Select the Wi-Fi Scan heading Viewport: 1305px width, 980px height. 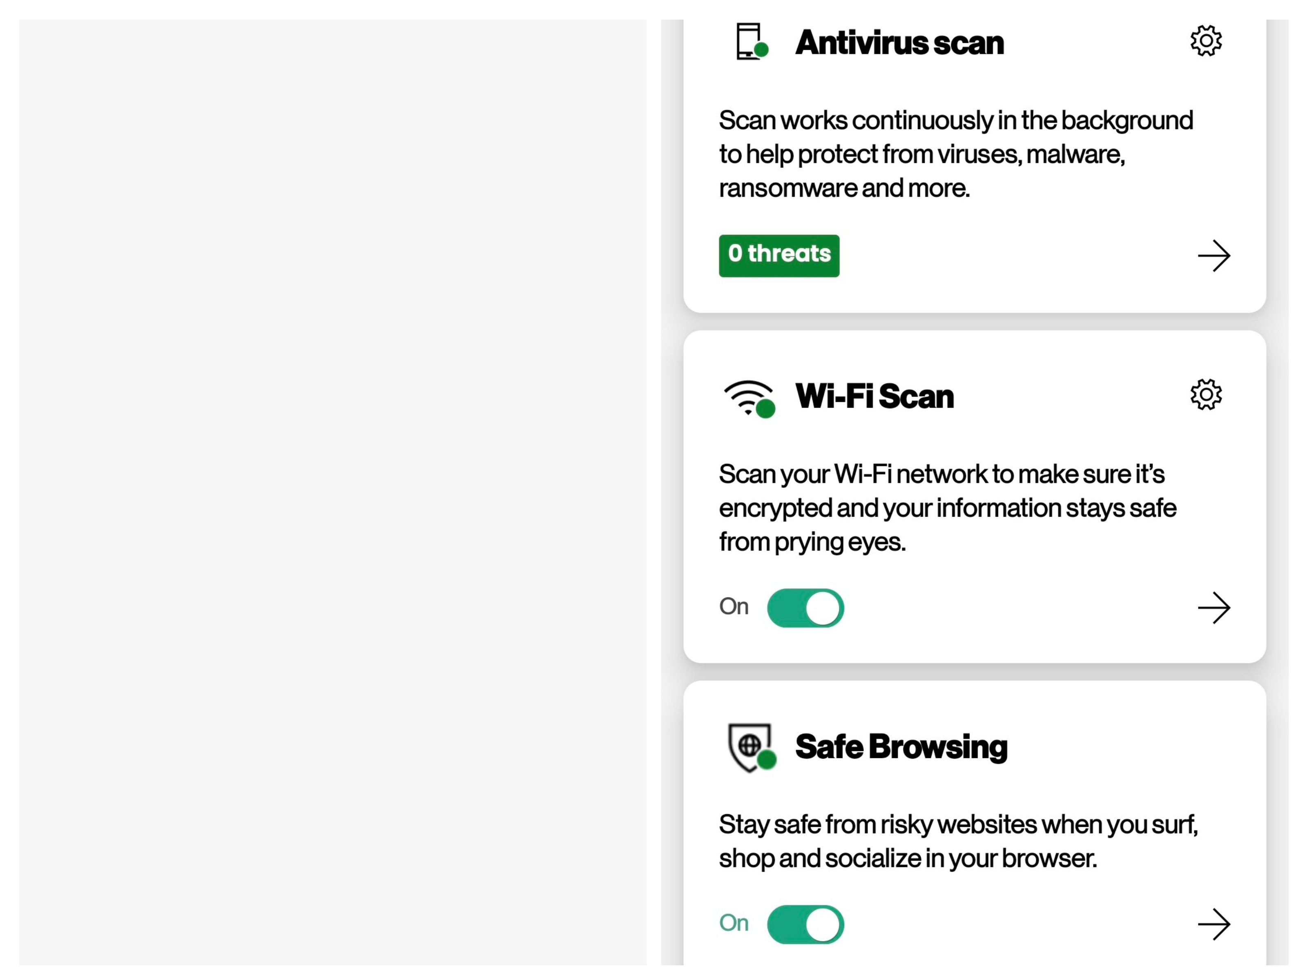click(874, 396)
